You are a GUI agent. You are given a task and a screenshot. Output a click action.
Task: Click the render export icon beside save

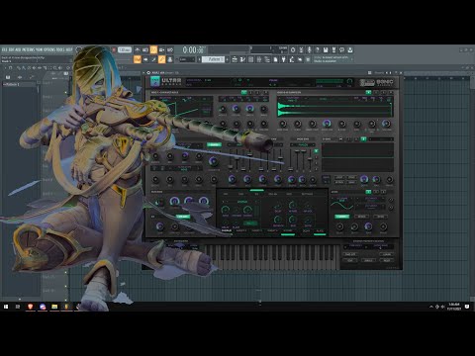(333, 49)
